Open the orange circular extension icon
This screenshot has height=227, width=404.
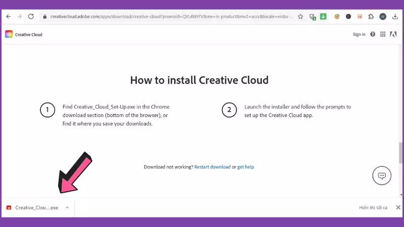337,17
